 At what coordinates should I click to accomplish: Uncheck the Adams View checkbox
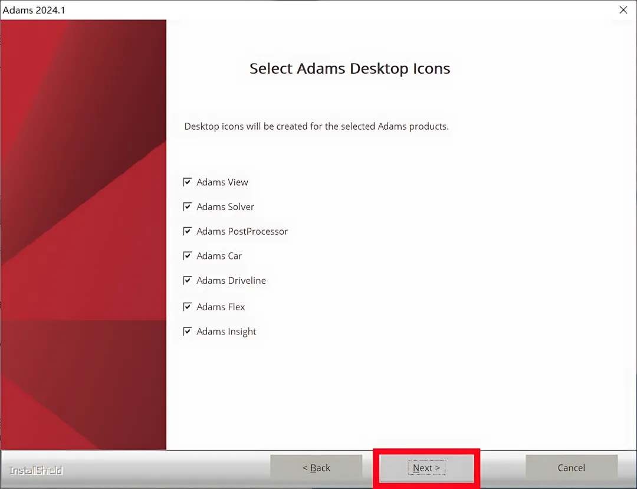pos(188,182)
